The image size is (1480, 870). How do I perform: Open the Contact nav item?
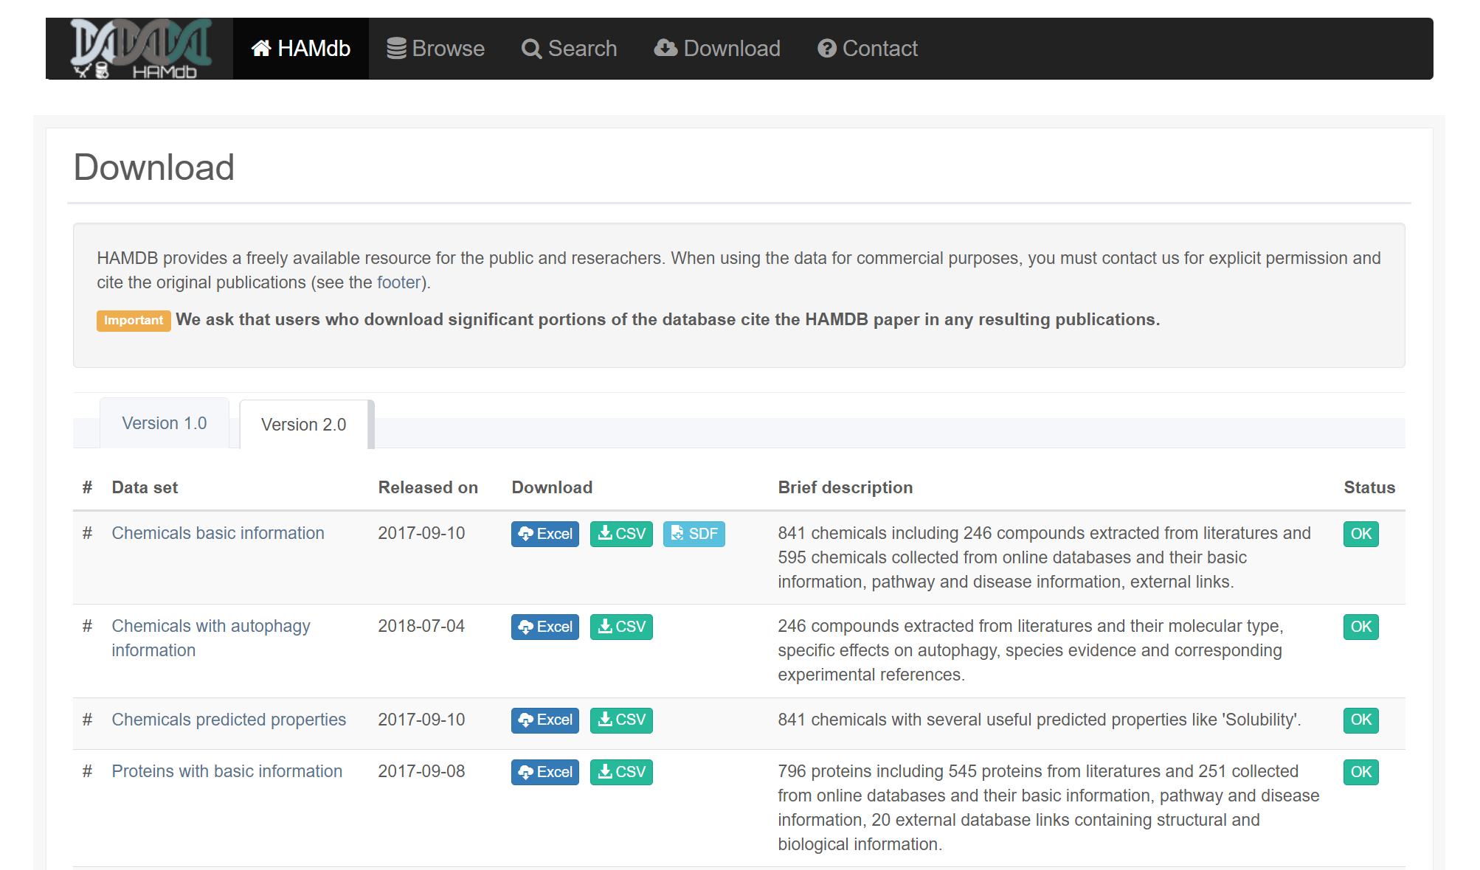(868, 49)
